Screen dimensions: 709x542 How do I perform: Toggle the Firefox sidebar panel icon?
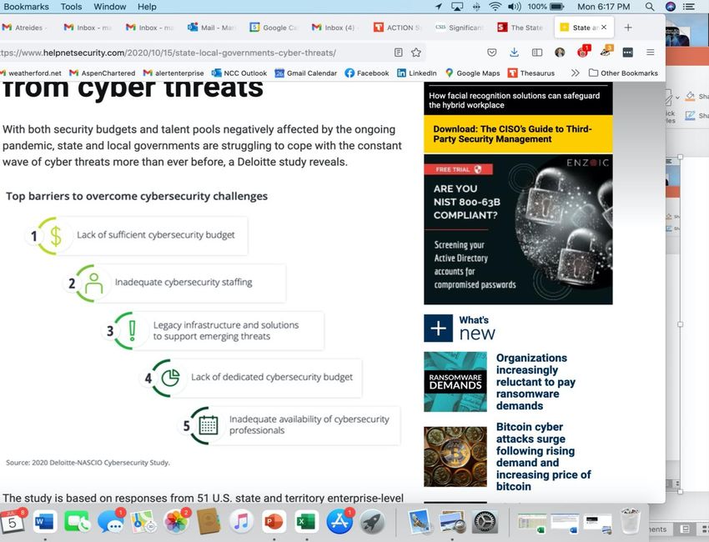click(537, 53)
